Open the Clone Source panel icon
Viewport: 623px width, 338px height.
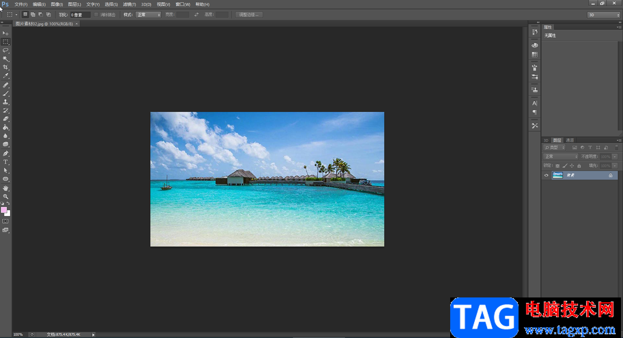point(535,90)
